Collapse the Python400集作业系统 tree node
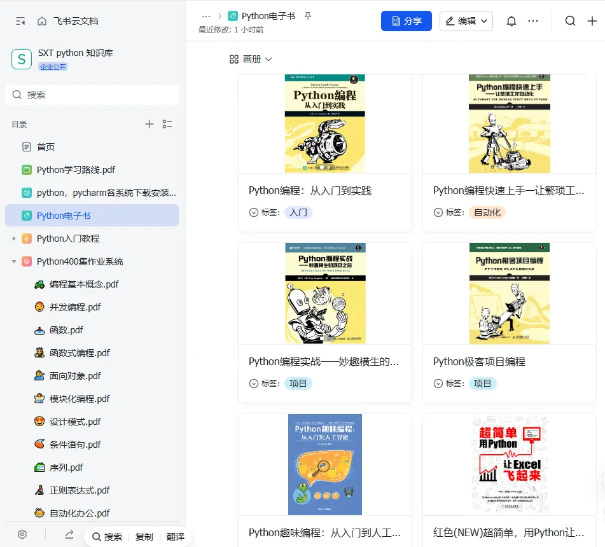The image size is (605, 547). click(x=14, y=261)
